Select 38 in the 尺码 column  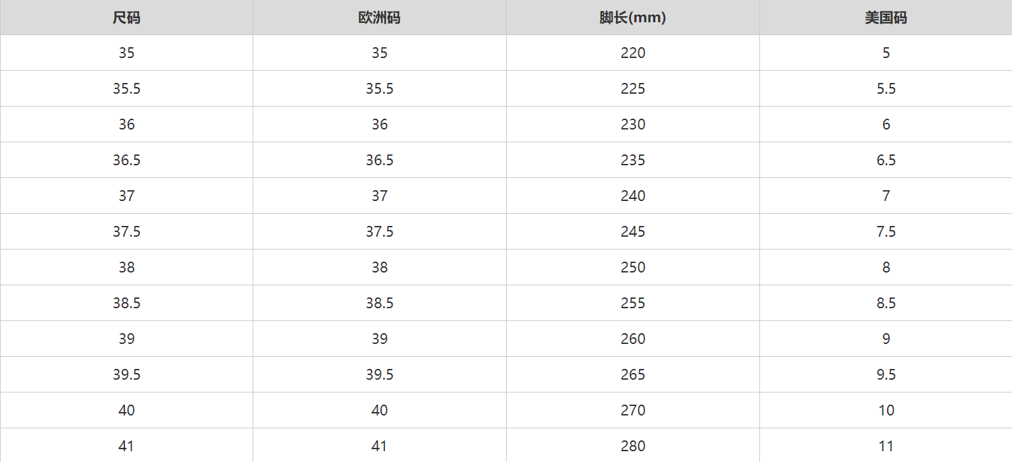[126, 267]
